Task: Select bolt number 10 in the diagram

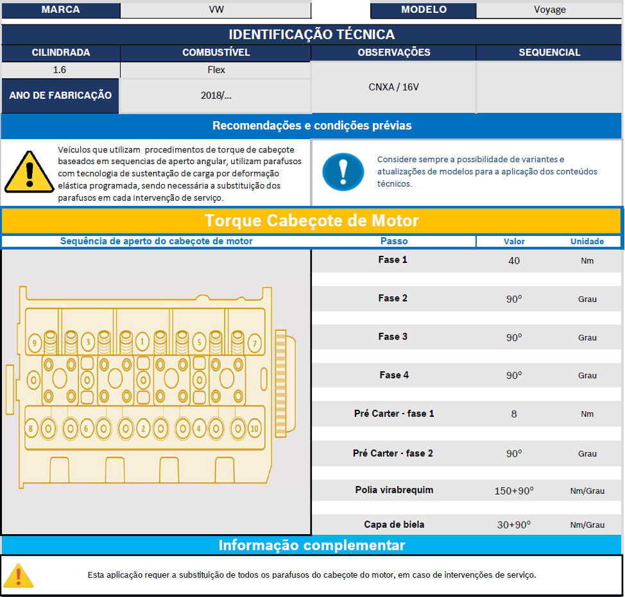Action: [x=254, y=428]
